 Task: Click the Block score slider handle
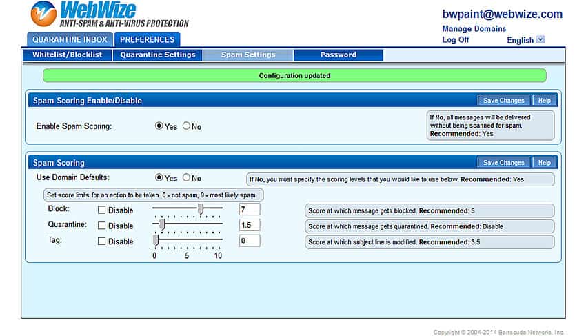coord(201,208)
